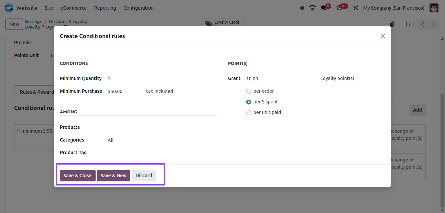Go to the next record arrow
This screenshot has height=213, width=445.
tap(434, 24)
